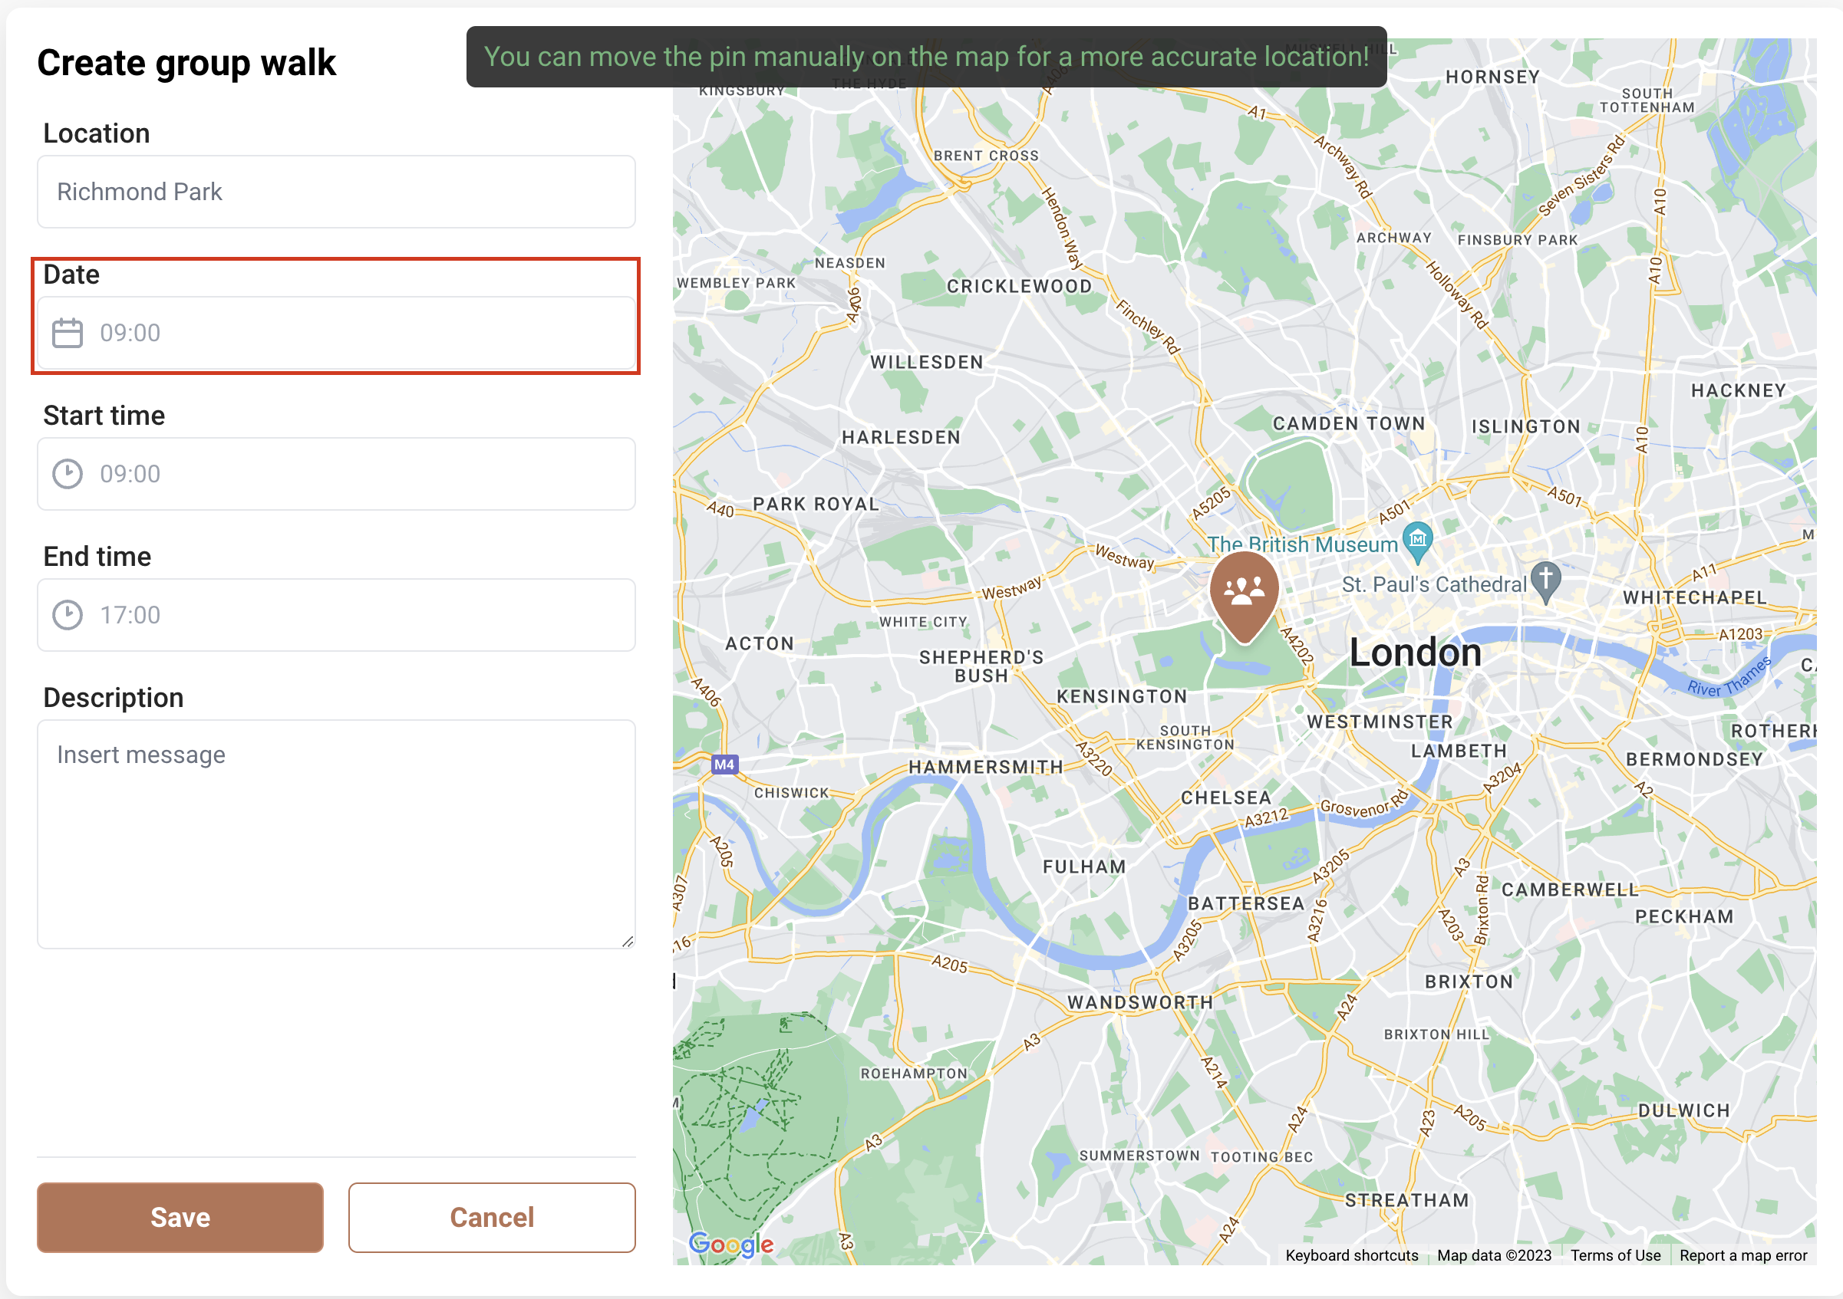Click the calendar icon in Date field
This screenshot has width=1843, height=1299.
[68, 333]
